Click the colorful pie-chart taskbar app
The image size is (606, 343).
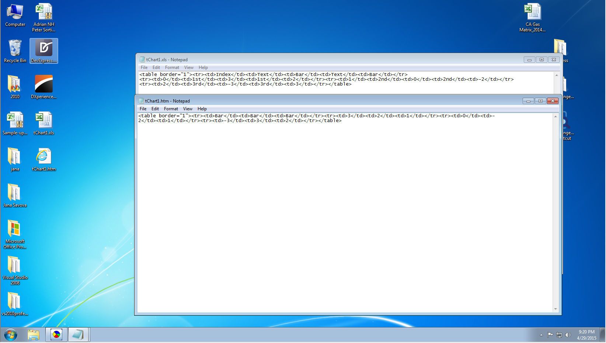pos(56,335)
